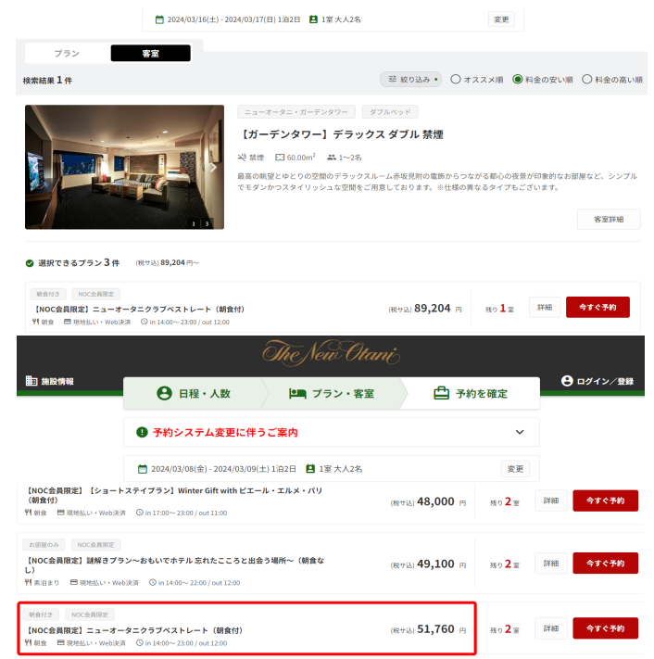The image size is (654, 659).
Task: Click the ログイン／登録 account icon
Action: coord(567,381)
